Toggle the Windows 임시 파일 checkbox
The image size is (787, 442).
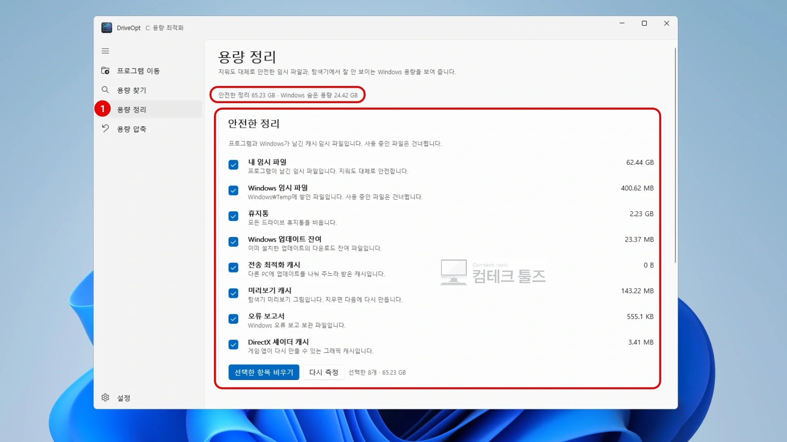[233, 191]
